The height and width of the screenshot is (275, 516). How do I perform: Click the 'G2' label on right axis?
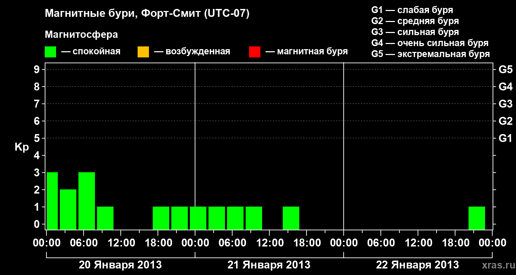coord(505,121)
